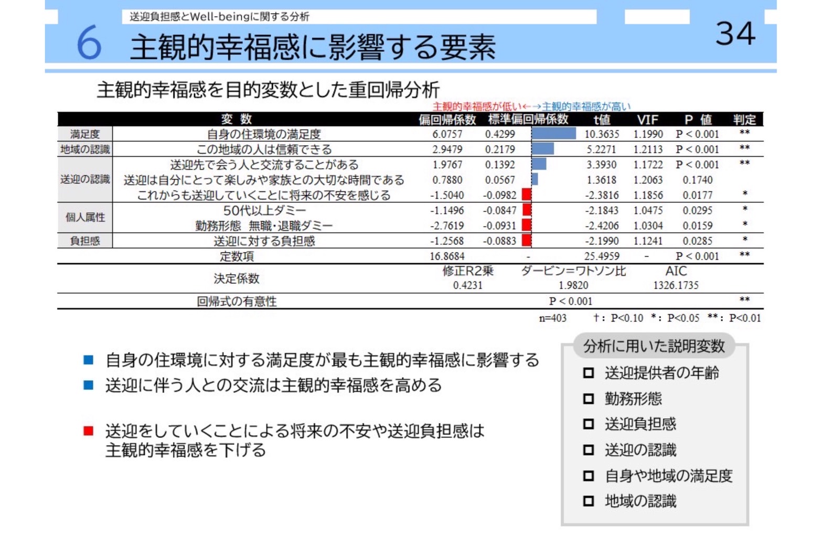Select the 満足度 row group label
The image size is (822, 548).
click(x=85, y=134)
